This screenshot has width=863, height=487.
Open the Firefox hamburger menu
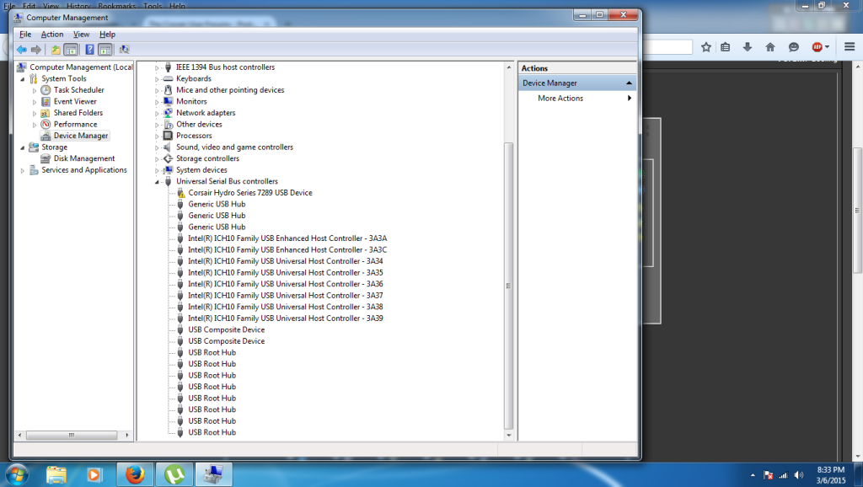850,47
